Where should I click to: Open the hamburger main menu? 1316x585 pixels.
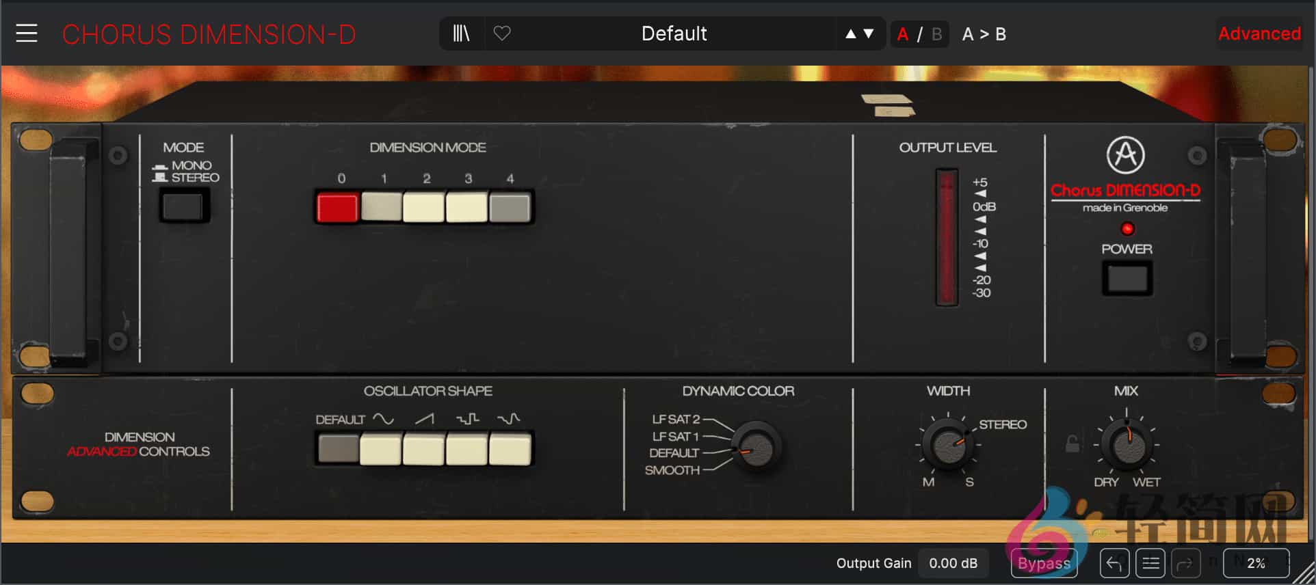27,33
